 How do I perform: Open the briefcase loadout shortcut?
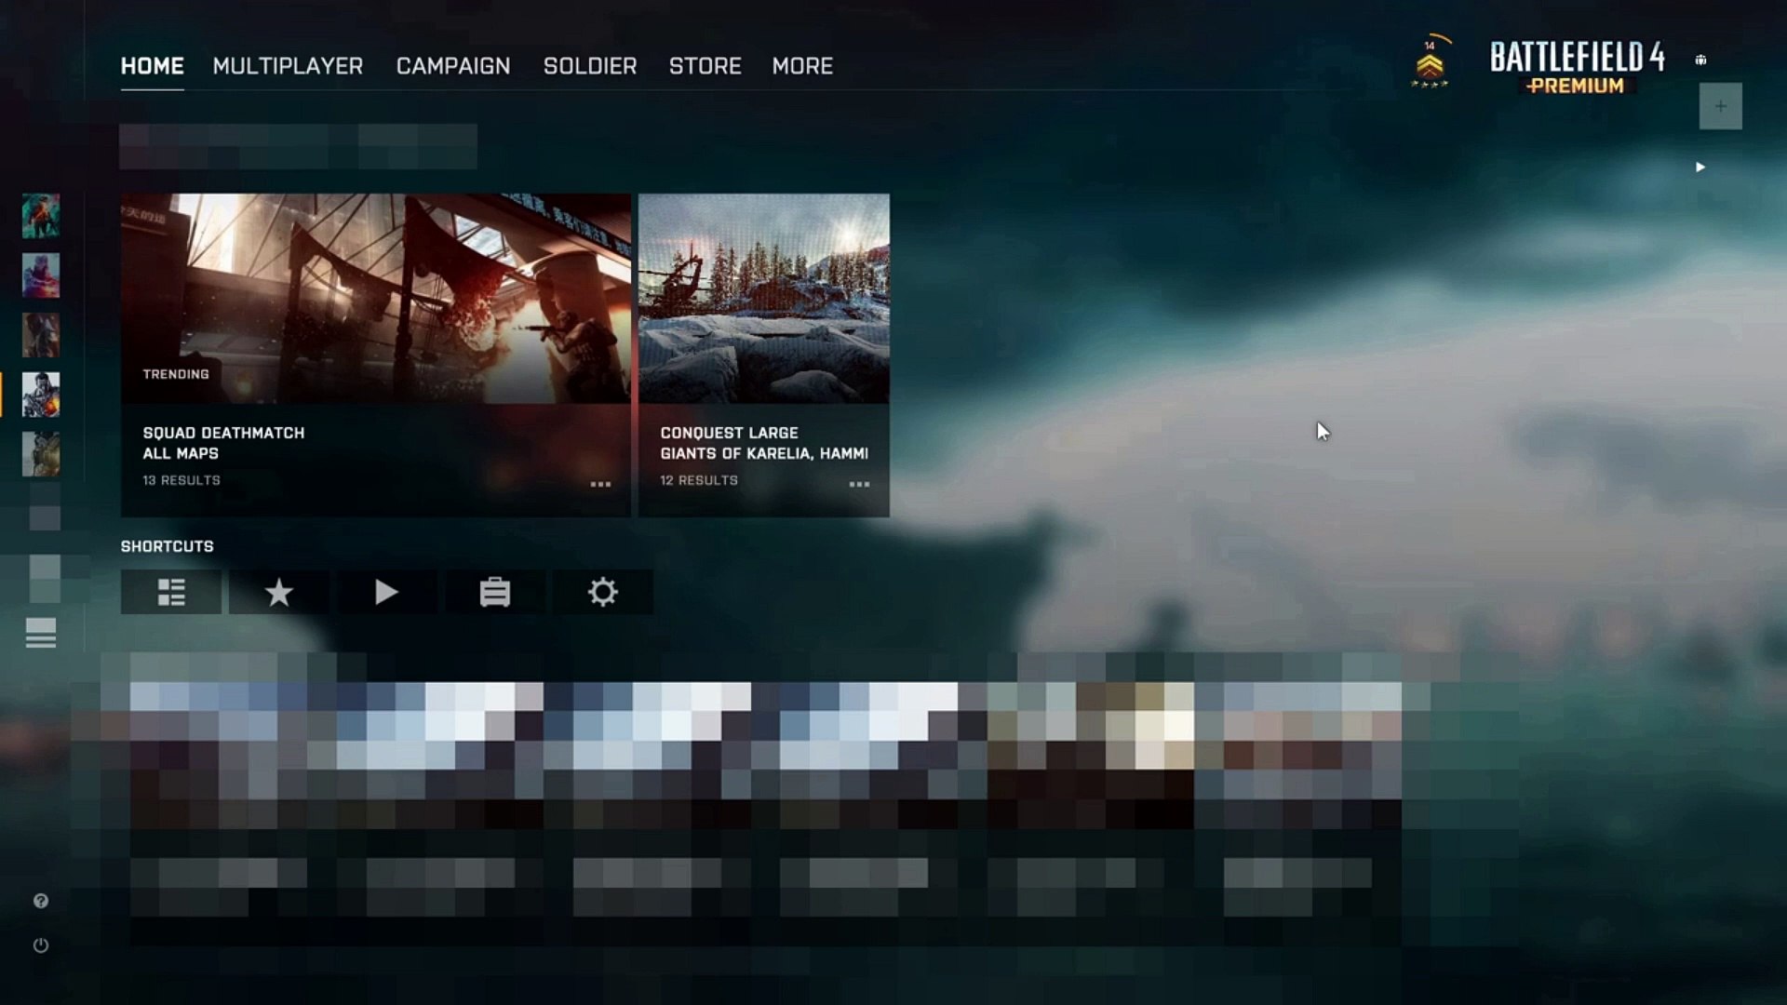[x=494, y=592]
